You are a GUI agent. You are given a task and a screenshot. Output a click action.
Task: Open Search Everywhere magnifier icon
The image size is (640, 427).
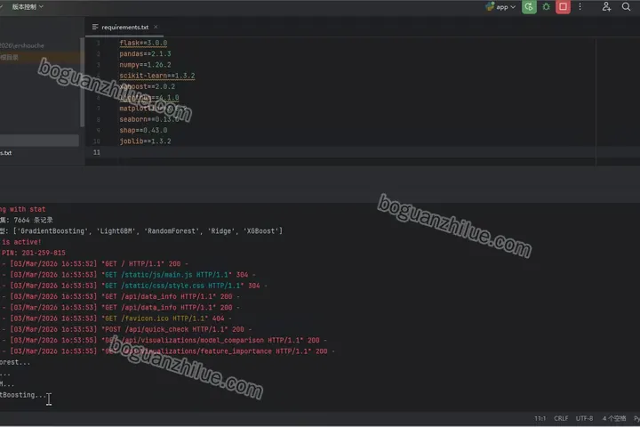click(x=626, y=7)
